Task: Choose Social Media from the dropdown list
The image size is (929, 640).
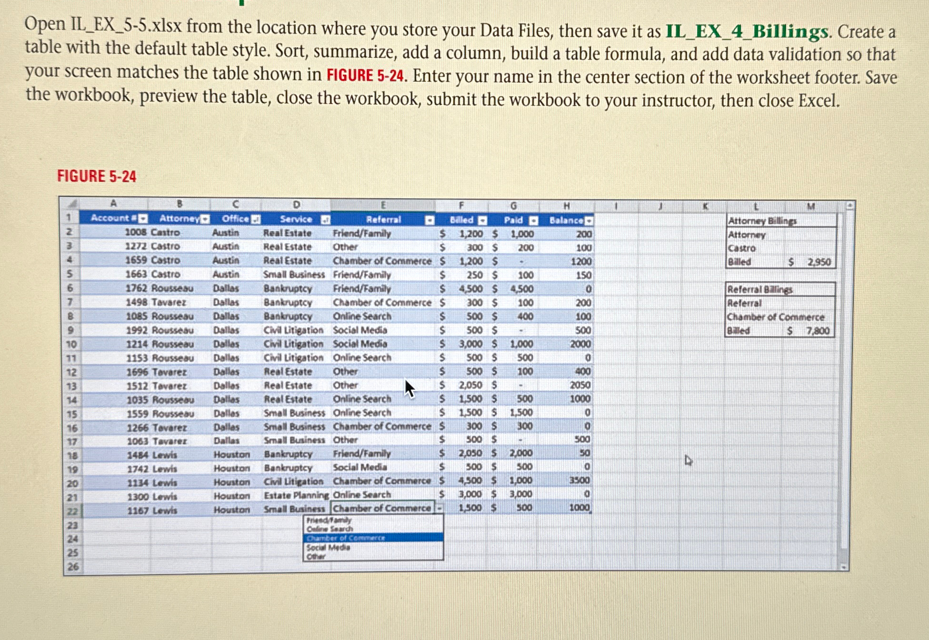Action: tap(329, 548)
